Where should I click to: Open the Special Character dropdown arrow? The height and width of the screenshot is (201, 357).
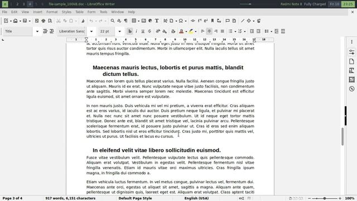pos(186,21)
